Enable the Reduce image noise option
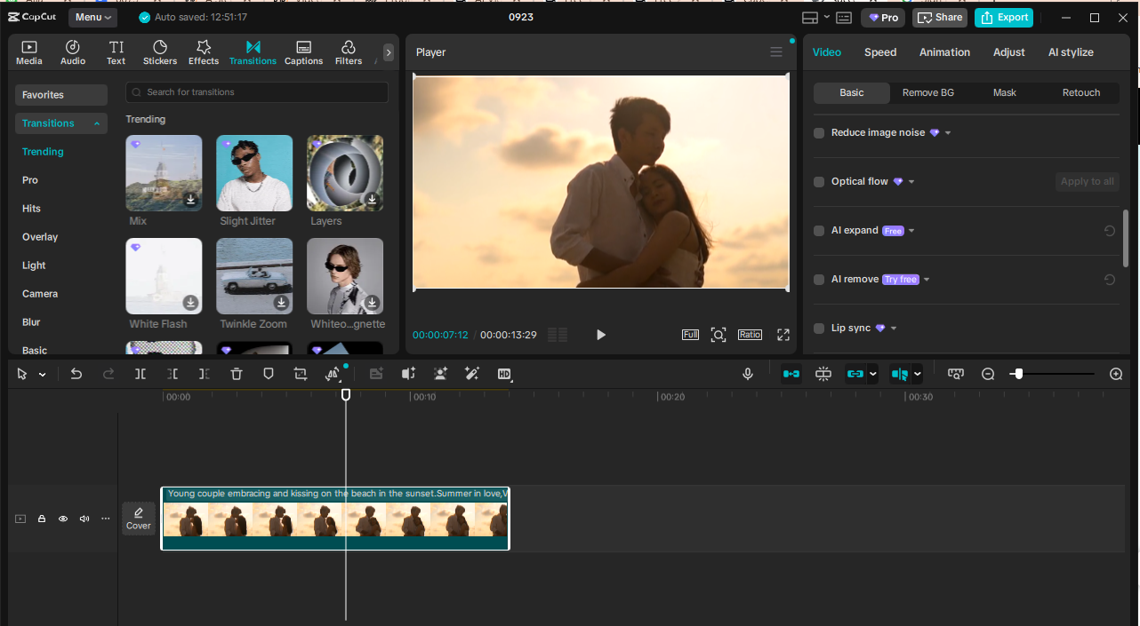The image size is (1140, 626). (x=818, y=132)
